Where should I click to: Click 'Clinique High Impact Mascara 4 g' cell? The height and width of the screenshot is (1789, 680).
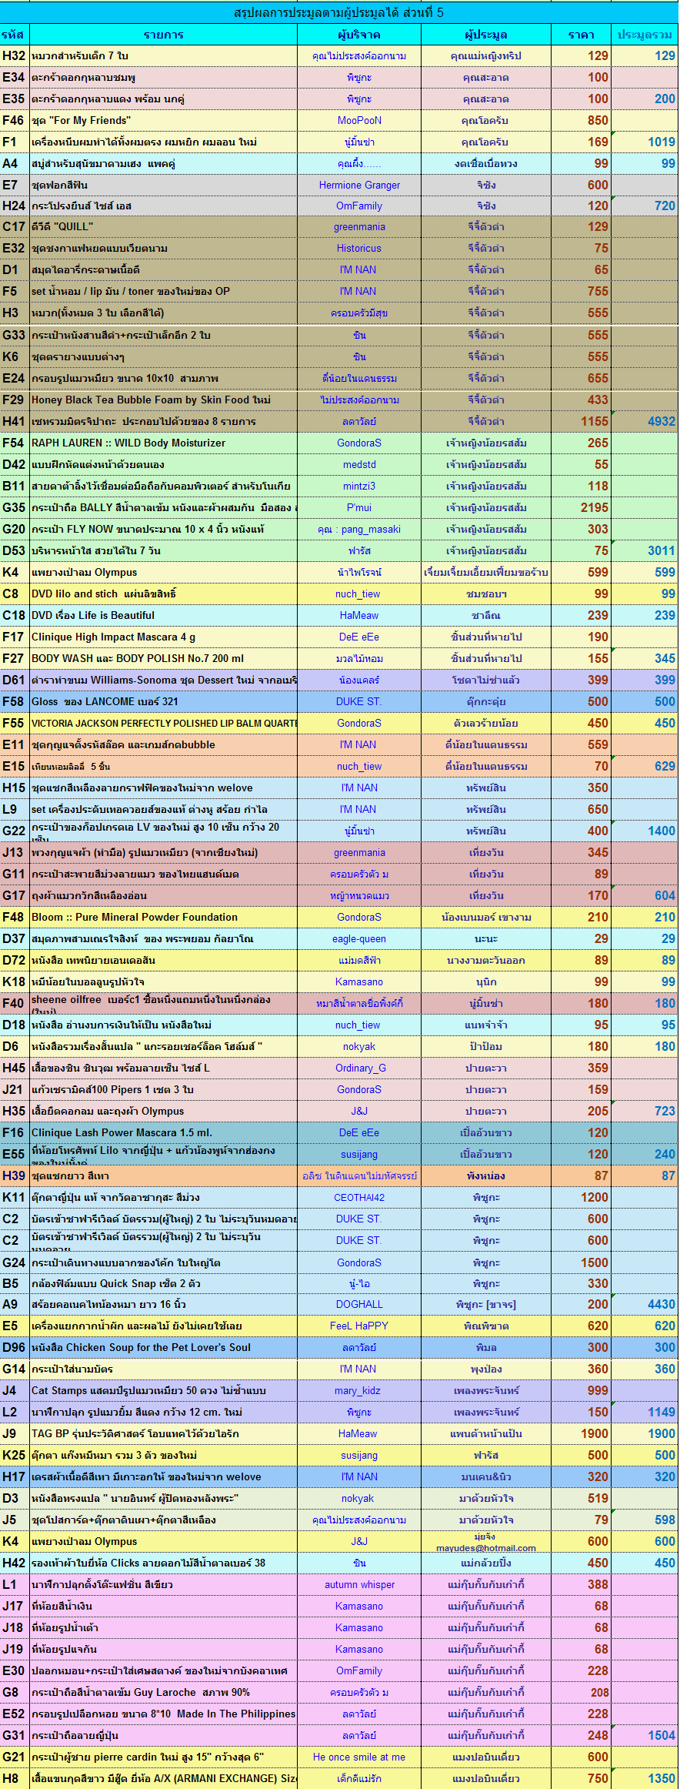[x=163, y=637]
